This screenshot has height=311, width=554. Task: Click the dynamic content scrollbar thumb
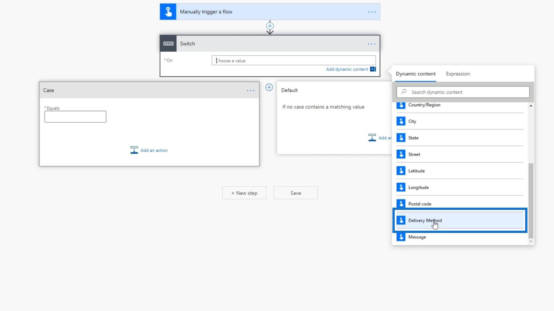(531, 201)
